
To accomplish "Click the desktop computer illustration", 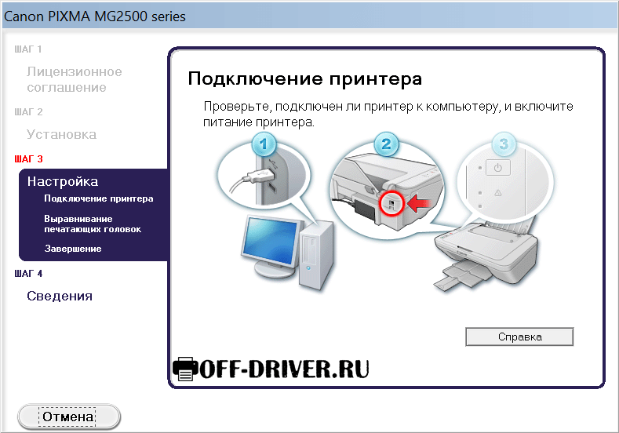I will point(288,253).
